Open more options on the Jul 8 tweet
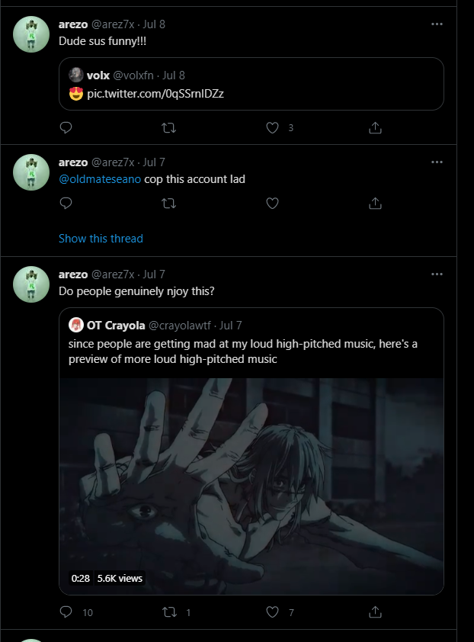 437,24
